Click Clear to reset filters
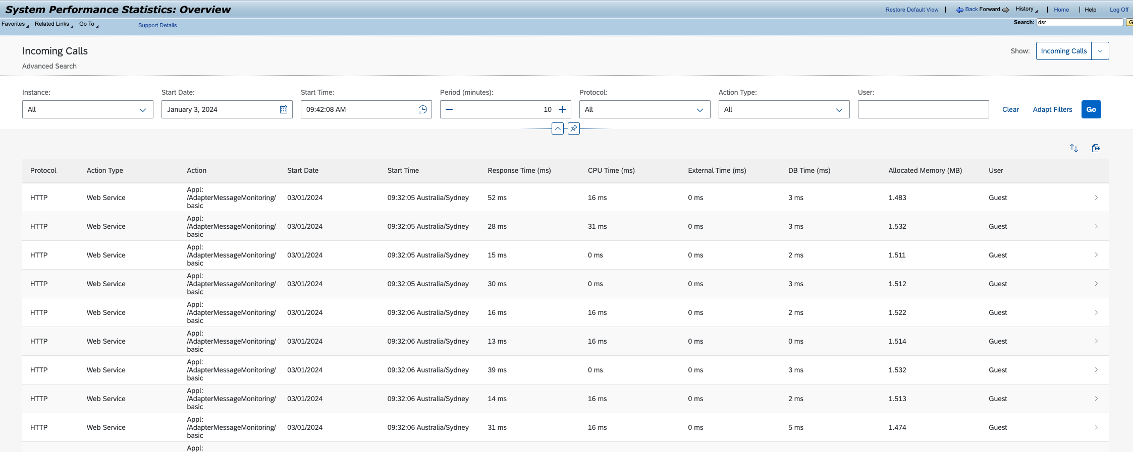This screenshot has height=452, width=1133. coord(1010,109)
